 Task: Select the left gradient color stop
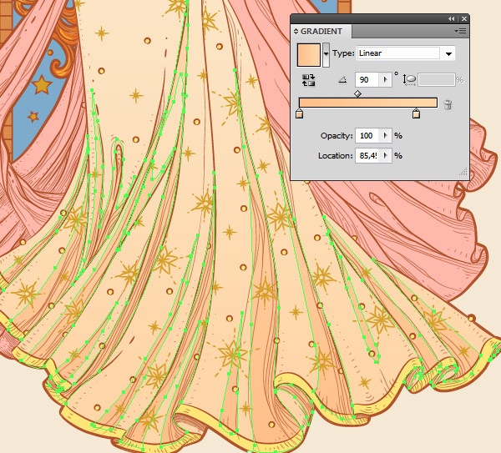(x=299, y=113)
